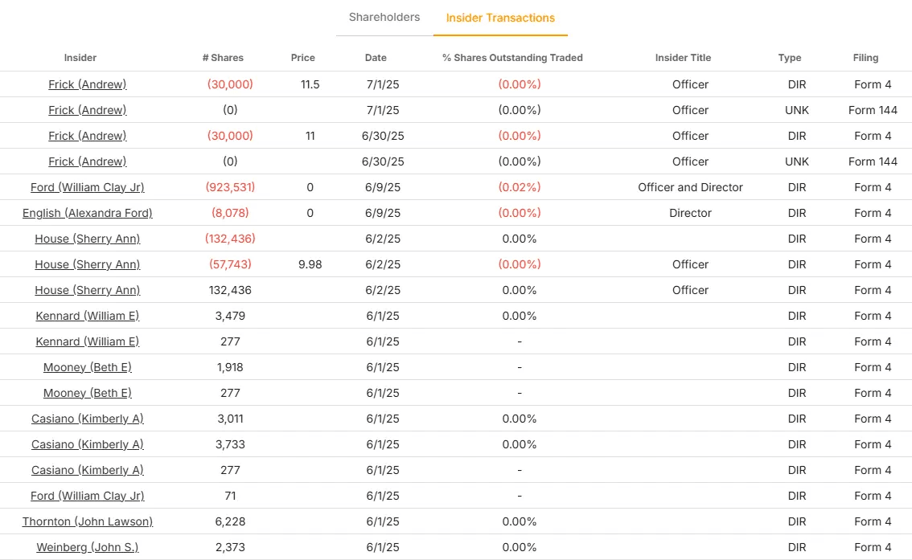Sort table by the Filing column
The height and width of the screenshot is (560, 912).
pos(866,58)
